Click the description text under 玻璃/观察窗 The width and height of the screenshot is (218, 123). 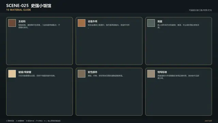37,76
